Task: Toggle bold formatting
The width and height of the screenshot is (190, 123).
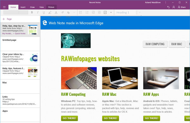Action: point(32,12)
